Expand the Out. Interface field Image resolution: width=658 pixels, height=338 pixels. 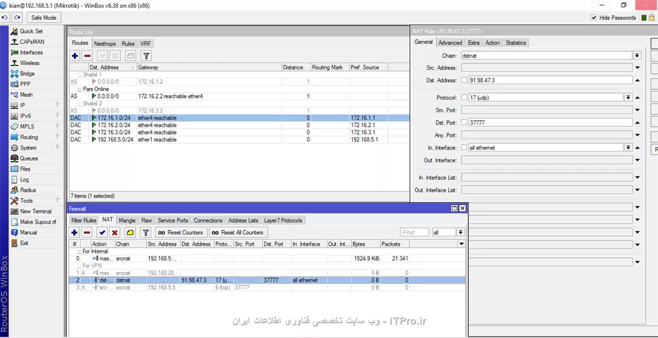(637, 160)
